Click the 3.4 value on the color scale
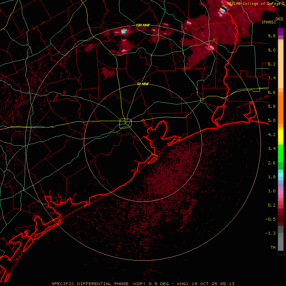286x286 pixels. tap(272, 149)
